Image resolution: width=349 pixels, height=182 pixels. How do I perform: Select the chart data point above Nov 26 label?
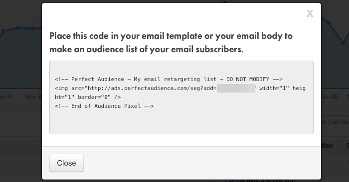tap(328, 23)
